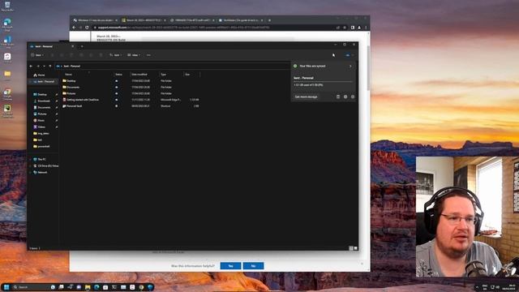Select 'test - Personal' OneDrive in navigation pane
This screenshot has height=292, width=519.
pyautogui.click(x=43, y=81)
